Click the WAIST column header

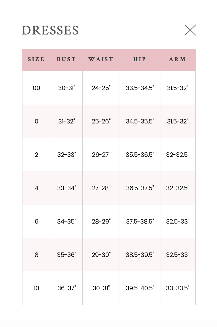101,59
